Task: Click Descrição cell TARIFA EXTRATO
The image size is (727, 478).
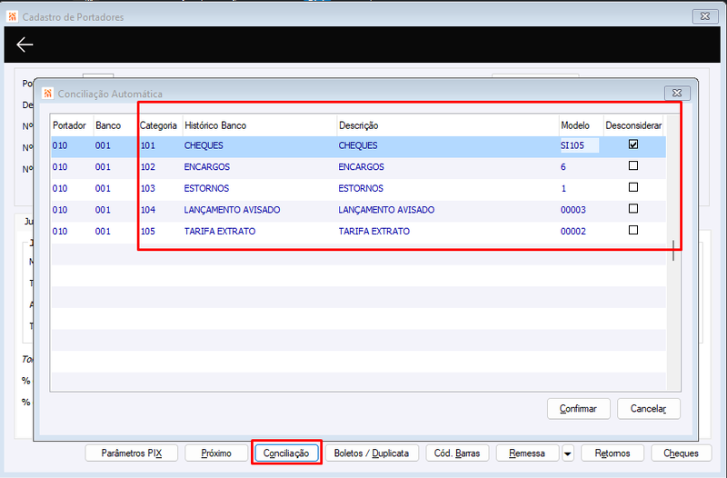Action: [x=374, y=231]
